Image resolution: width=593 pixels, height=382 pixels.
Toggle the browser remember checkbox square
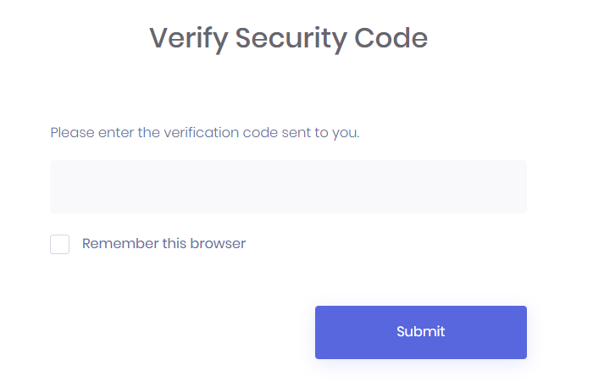(x=59, y=245)
